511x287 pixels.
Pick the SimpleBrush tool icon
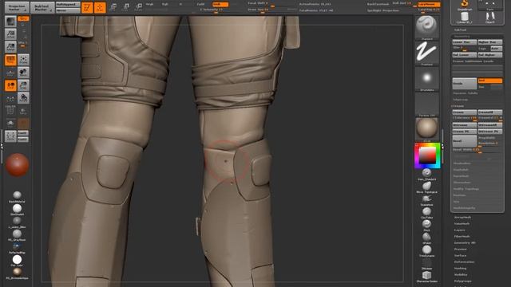pyautogui.click(x=465, y=4)
